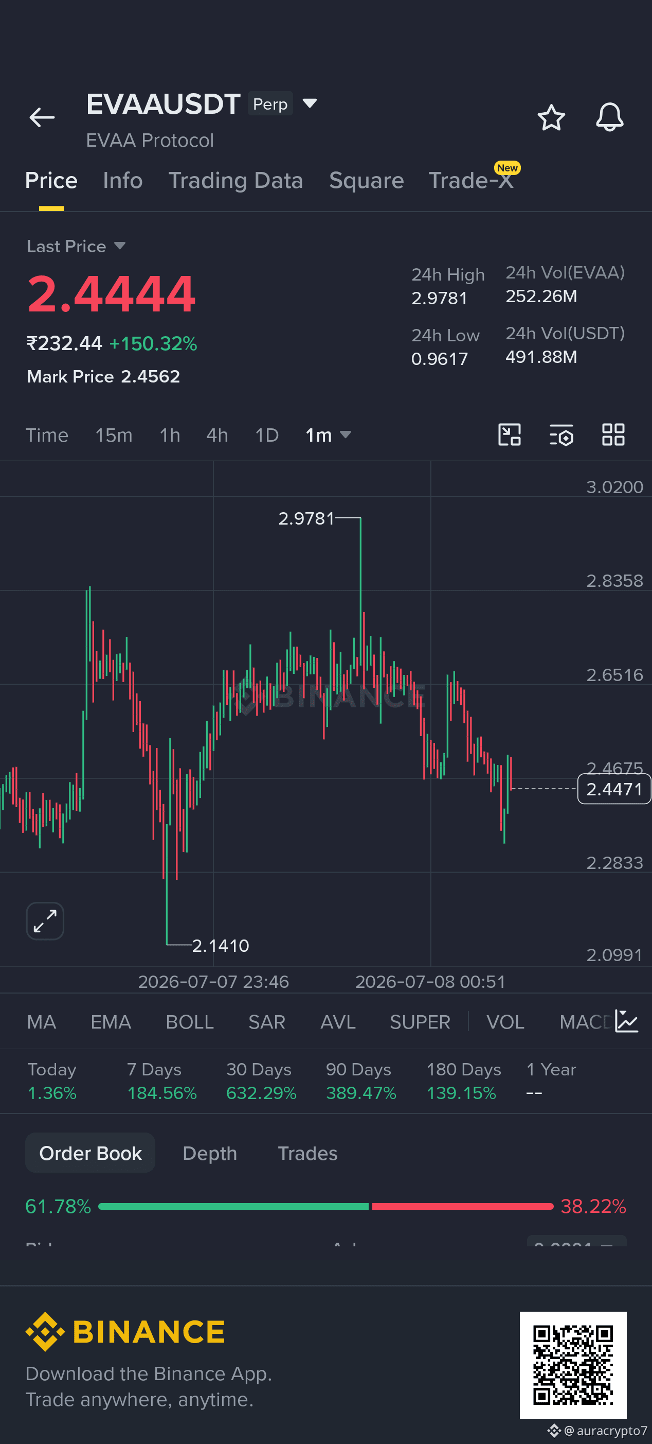Tap the 1 Year performance value
652x1444 pixels.
click(534, 1092)
